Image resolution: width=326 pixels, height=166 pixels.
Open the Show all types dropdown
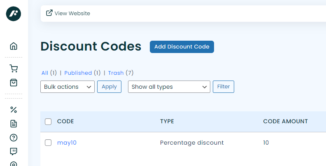coord(169,87)
